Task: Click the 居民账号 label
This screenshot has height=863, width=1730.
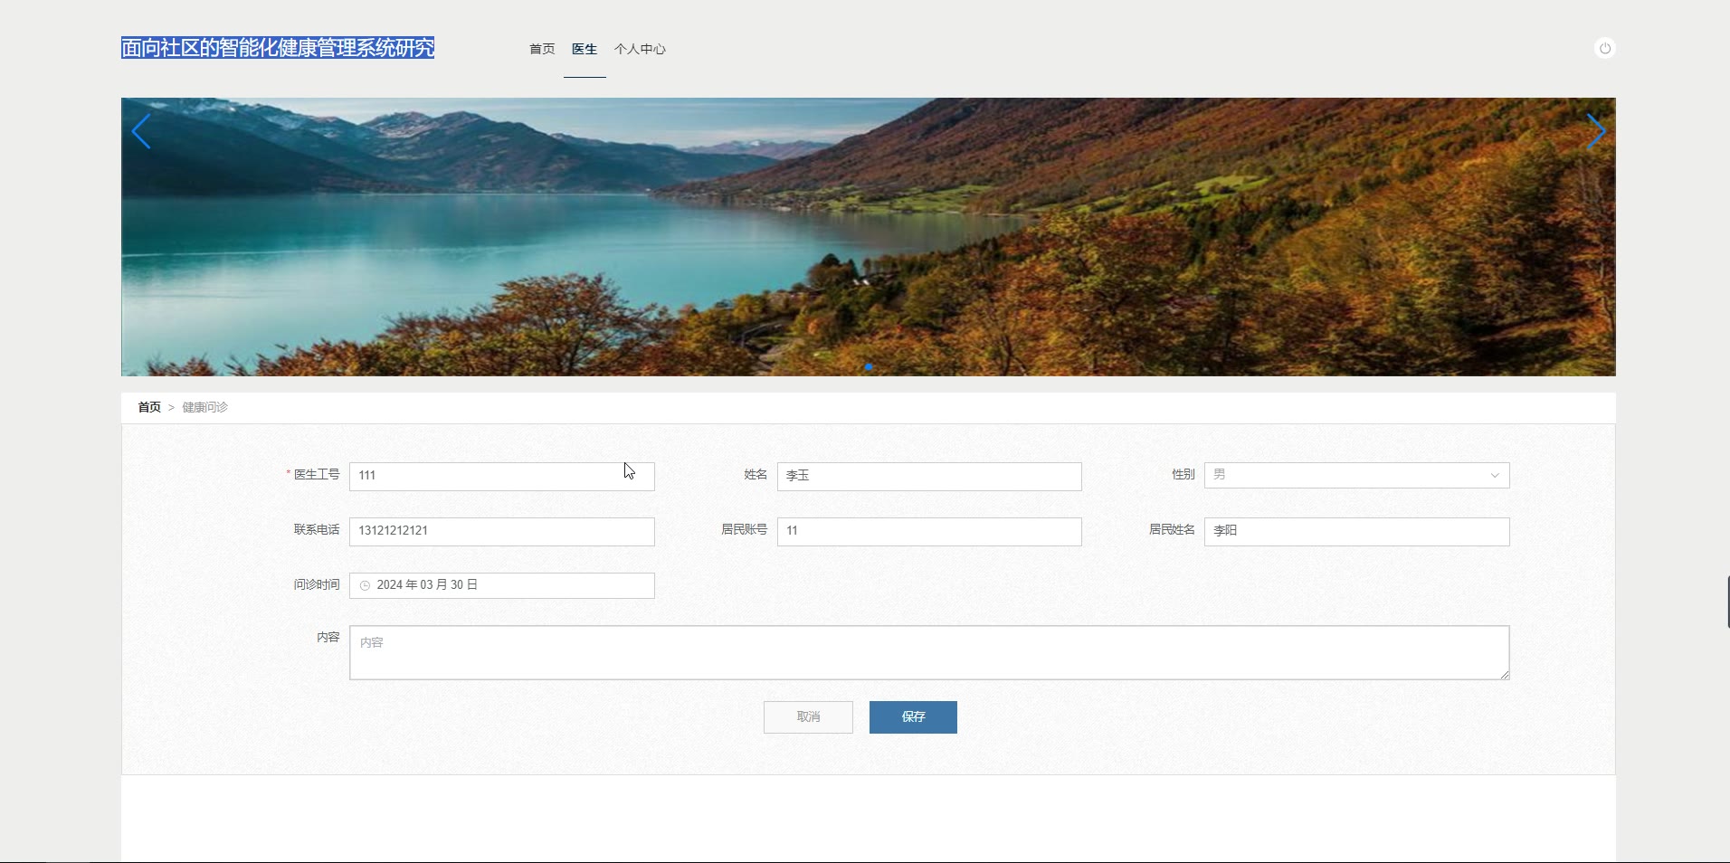Action: tap(744, 529)
